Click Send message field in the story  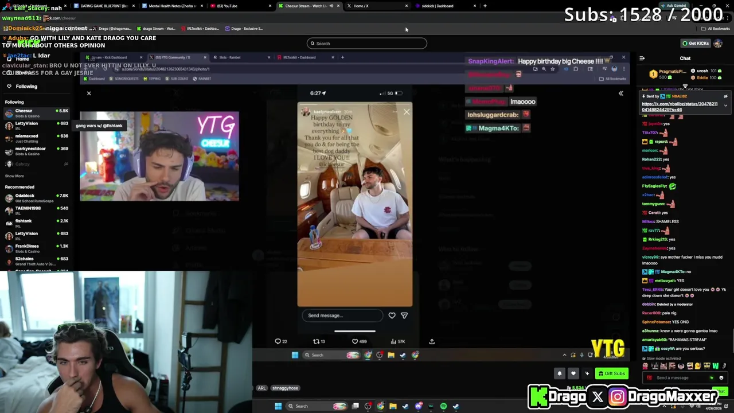(x=342, y=315)
